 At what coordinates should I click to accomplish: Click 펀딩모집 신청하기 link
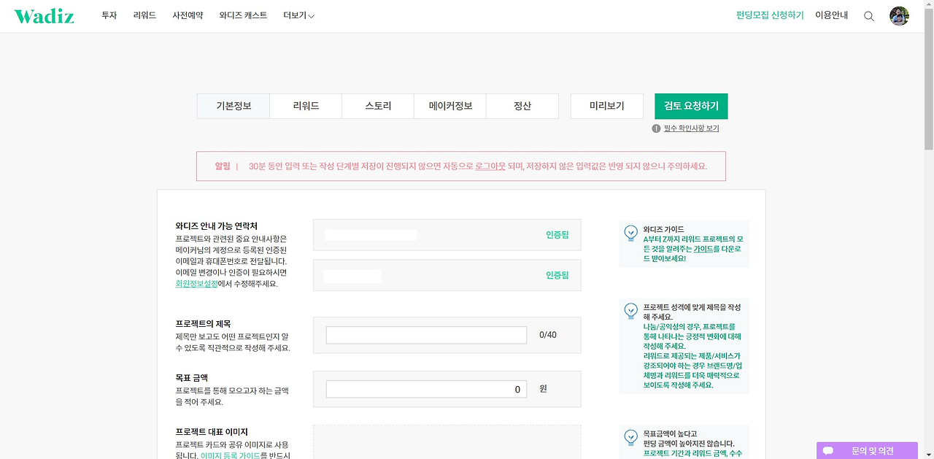point(770,15)
